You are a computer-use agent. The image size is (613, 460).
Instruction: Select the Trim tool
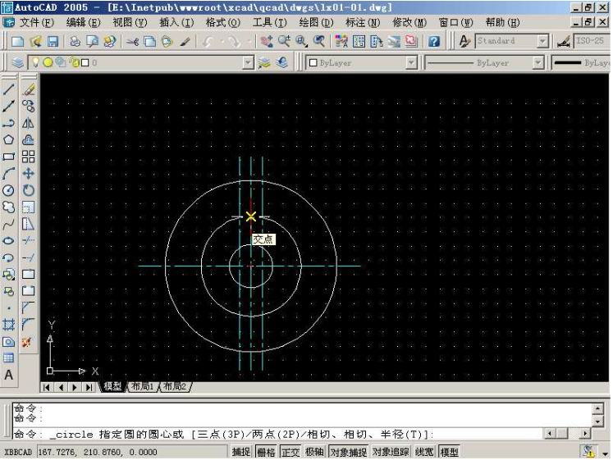pos(28,240)
